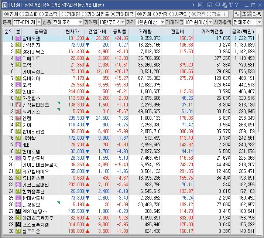264x238 pixels.
Task: Select the 거래회전율 radio button
Action: (84, 14)
